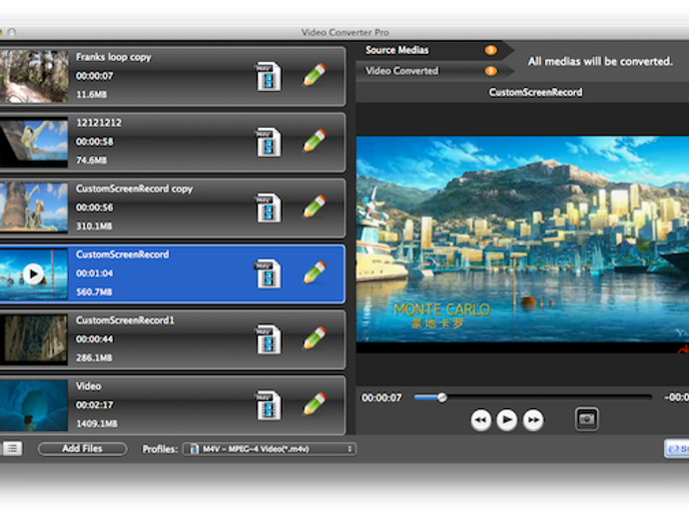This screenshot has height=517, width=689.
Task: Fast forward the preview playback
Action: pyautogui.click(x=533, y=420)
